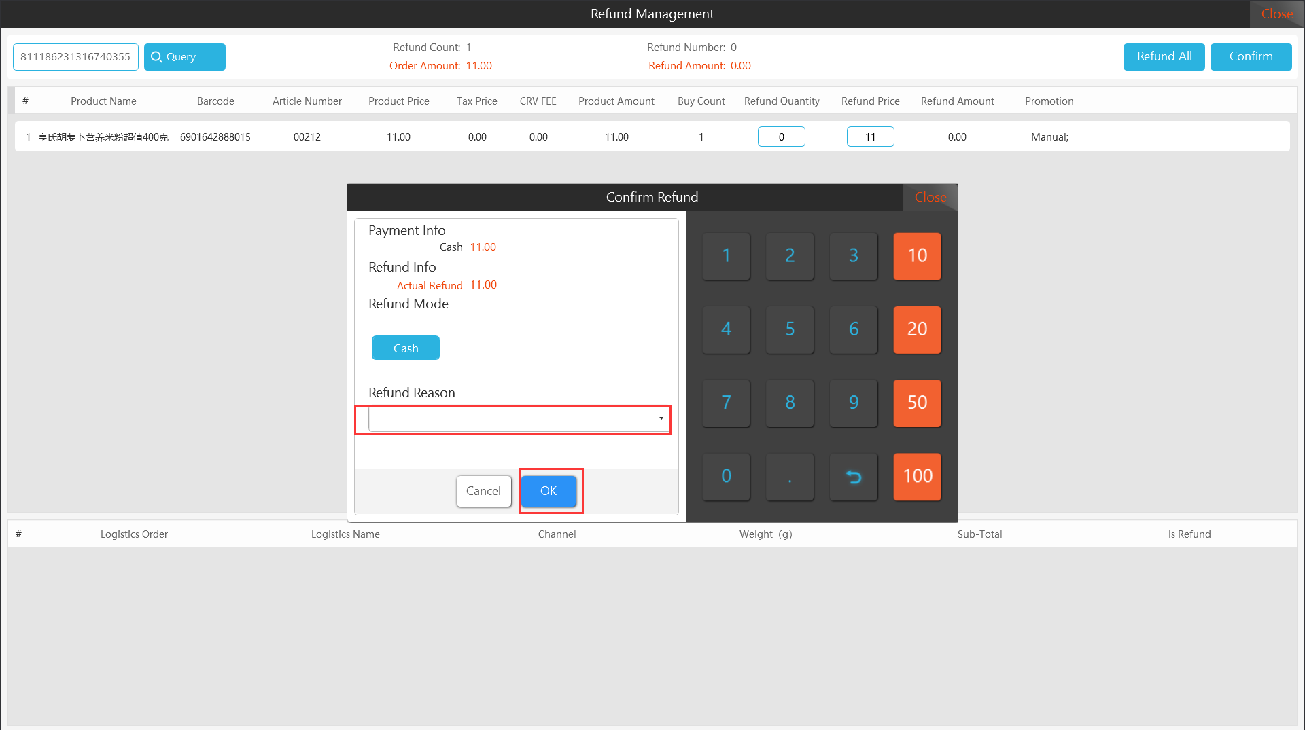Click the Refund All button
The image size is (1305, 730).
pyautogui.click(x=1164, y=57)
